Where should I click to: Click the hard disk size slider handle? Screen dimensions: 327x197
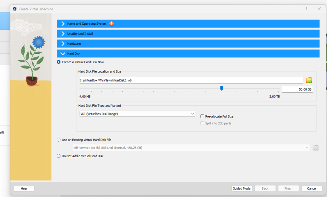pos(222,88)
